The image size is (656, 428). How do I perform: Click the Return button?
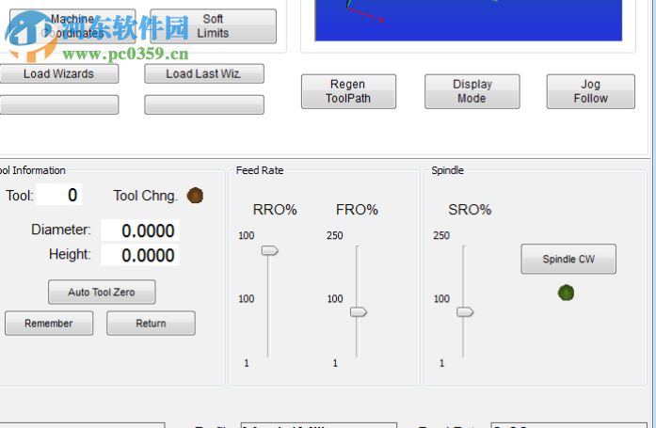click(x=151, y=323)
